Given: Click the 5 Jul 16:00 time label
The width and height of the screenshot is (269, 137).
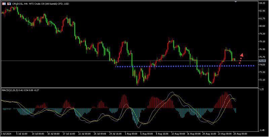Looking at the screenshot, I should tap(22, 134).
